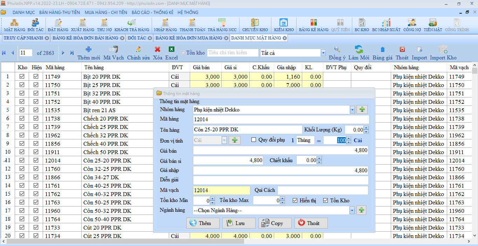Toggle Kho checkbox for row 11749
This screenshot has width=478, height=246.
click(22, 77)
